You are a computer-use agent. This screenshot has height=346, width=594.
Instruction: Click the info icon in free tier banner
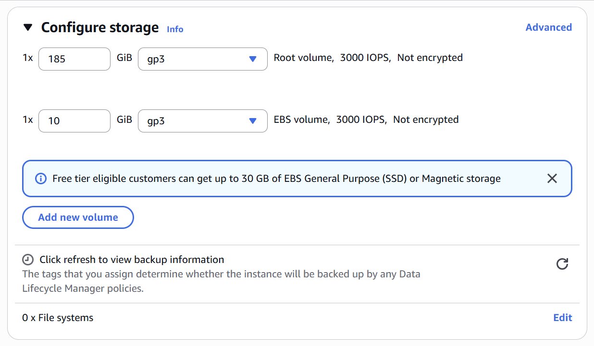[x=41, y=179]
